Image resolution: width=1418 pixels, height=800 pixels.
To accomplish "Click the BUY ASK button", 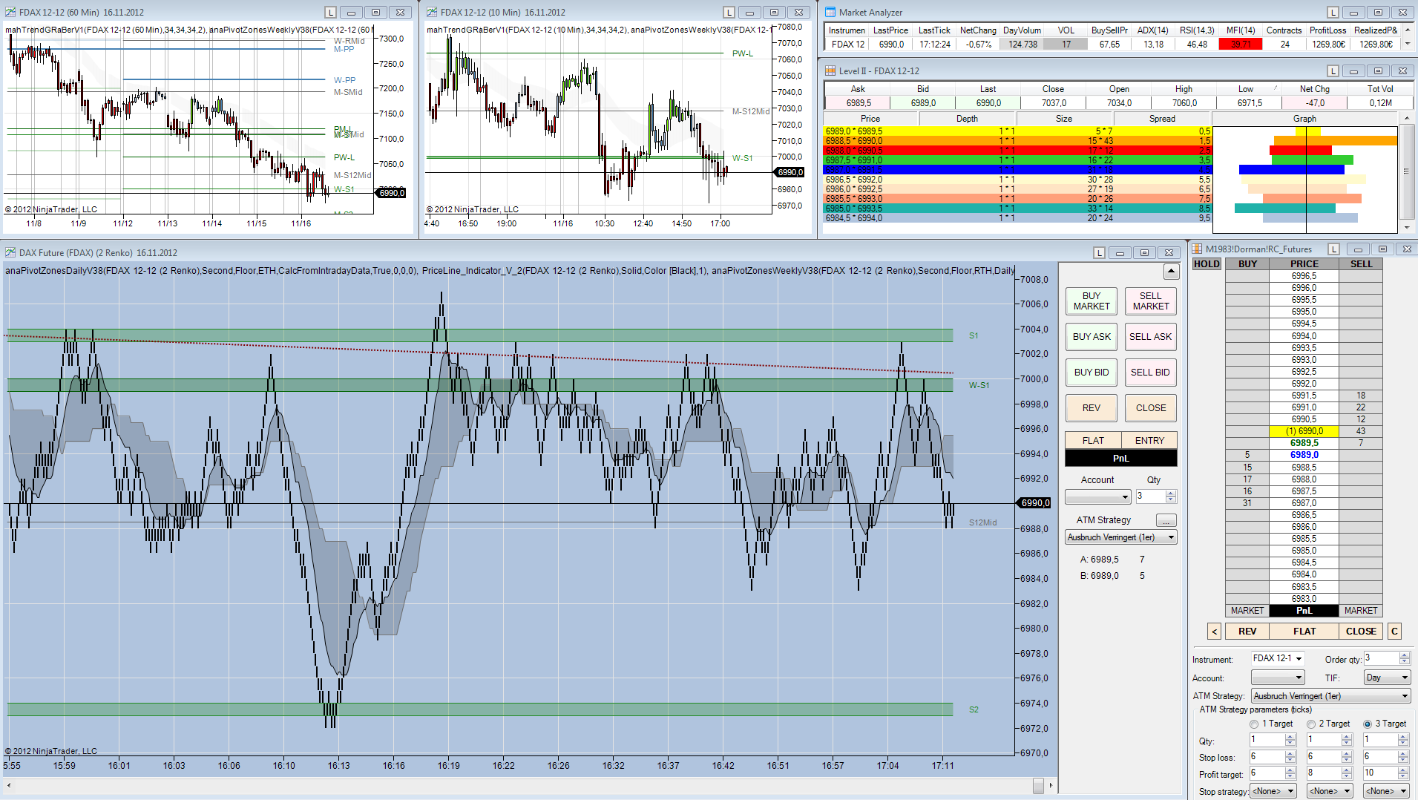I will tap(1092, 337).
